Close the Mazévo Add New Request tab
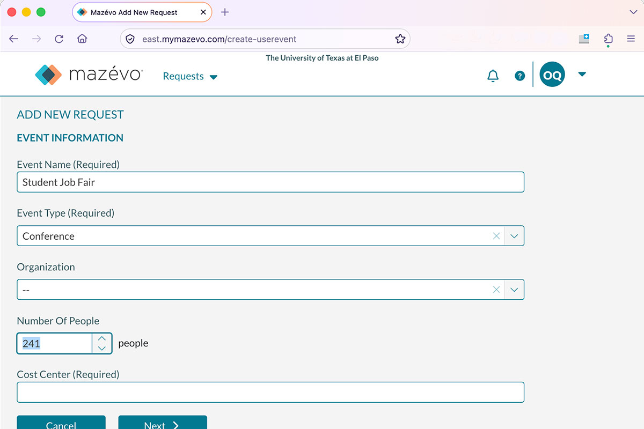The width and height of the screenshot is (644, 429). pos(203,12)
